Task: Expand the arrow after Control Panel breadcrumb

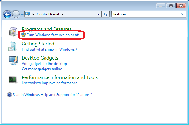Action: coord(62,14)
